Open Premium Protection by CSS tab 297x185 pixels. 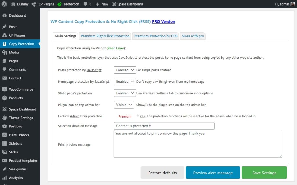pyautogui.click(x=156, y=36)
